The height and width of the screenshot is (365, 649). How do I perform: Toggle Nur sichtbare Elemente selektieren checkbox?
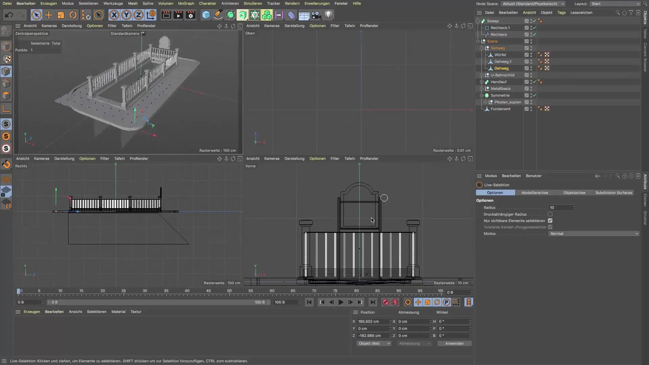(550, 221)
